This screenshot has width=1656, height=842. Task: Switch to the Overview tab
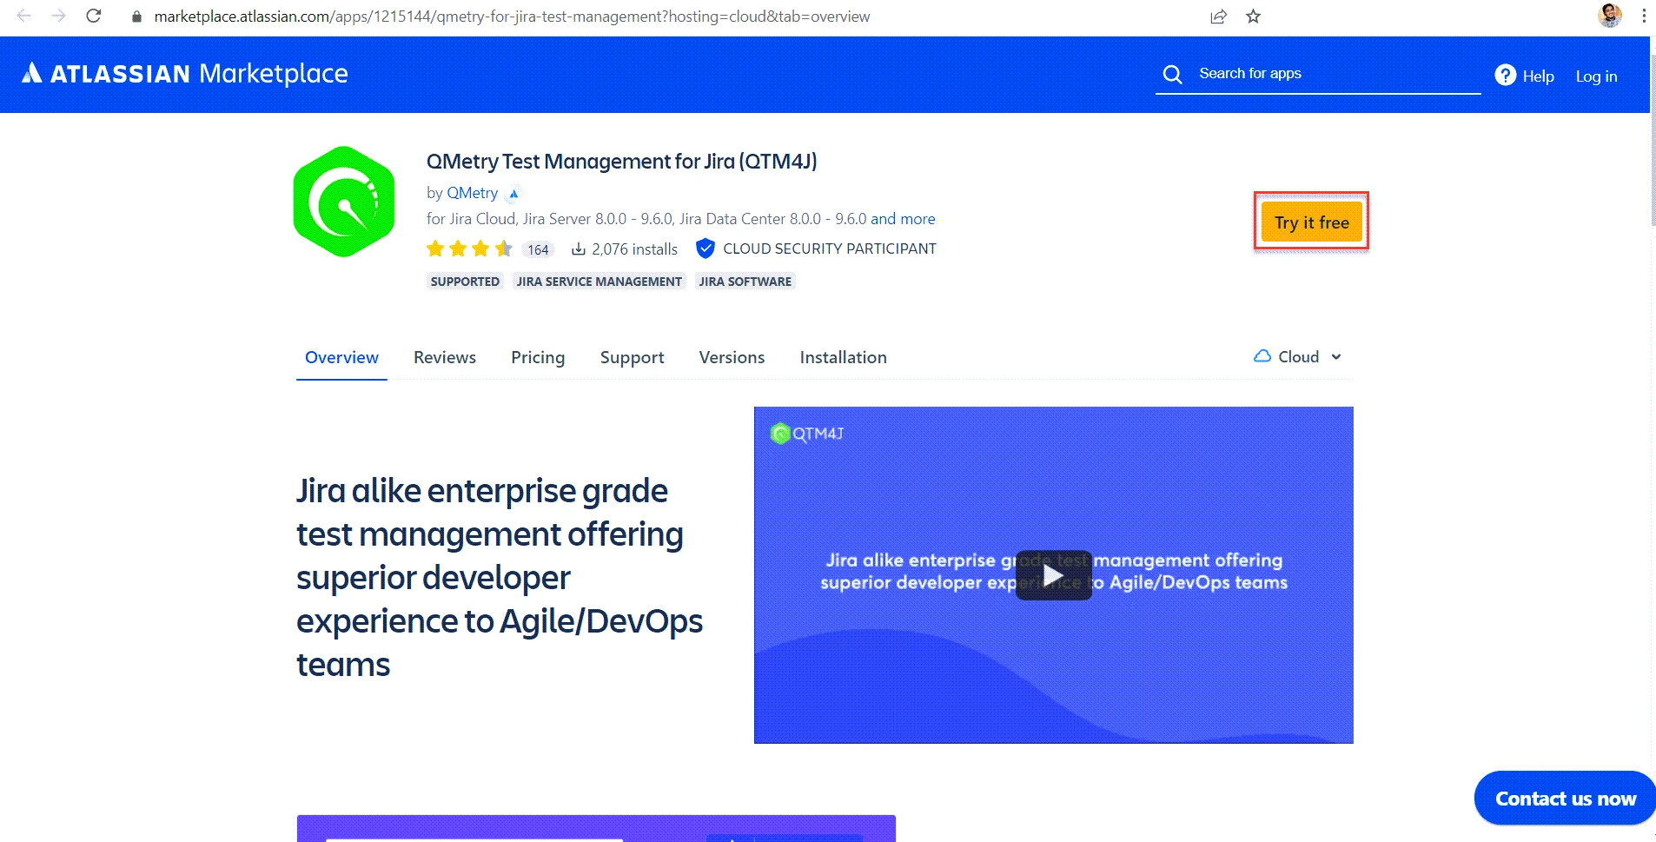[x=341, y=357]
